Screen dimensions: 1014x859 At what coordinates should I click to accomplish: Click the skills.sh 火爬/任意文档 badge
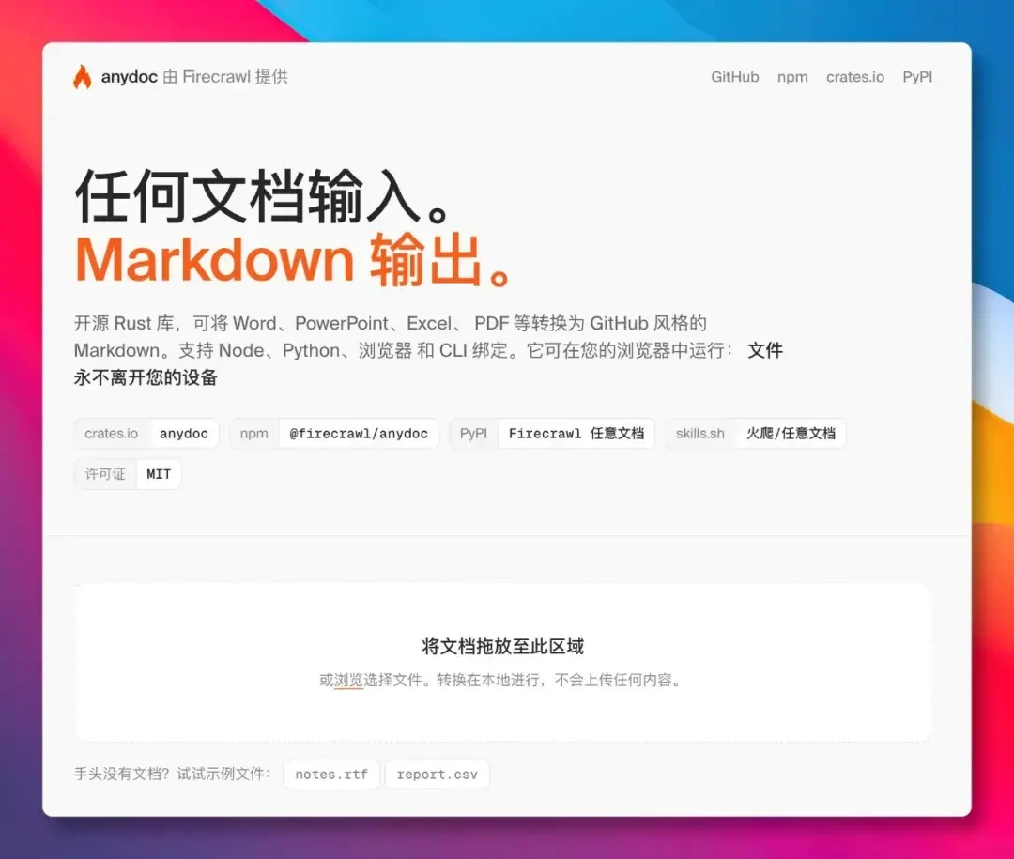[x=755, y=434]
